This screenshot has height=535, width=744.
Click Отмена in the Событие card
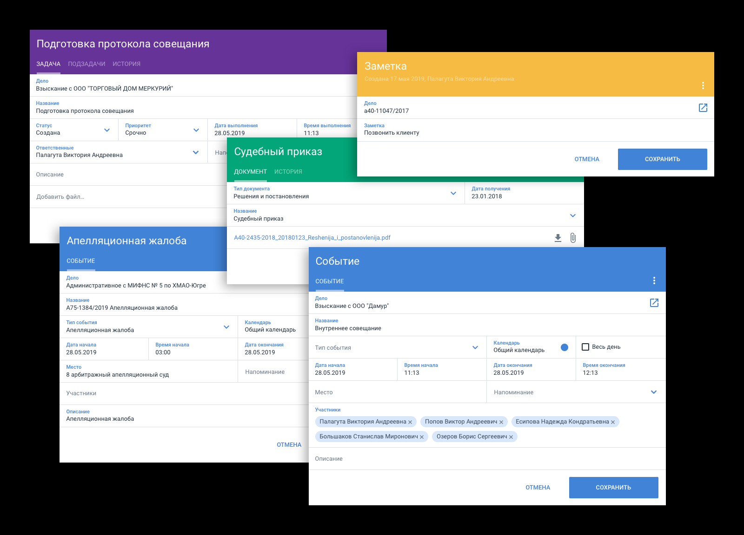(x=538, y=488)
